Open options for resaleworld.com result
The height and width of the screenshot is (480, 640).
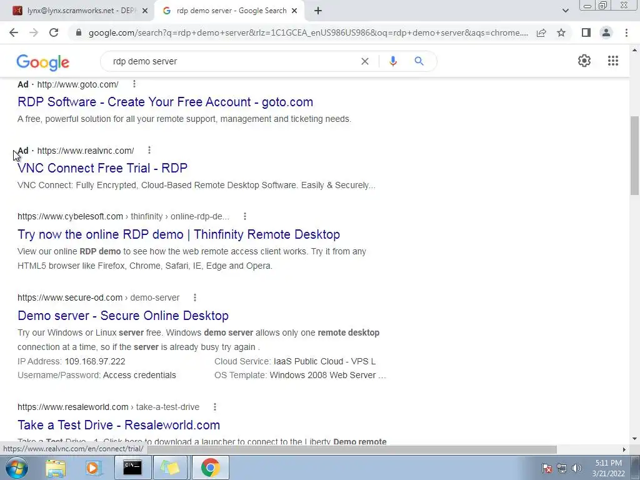pyautogui.click(x=215, y=407)
